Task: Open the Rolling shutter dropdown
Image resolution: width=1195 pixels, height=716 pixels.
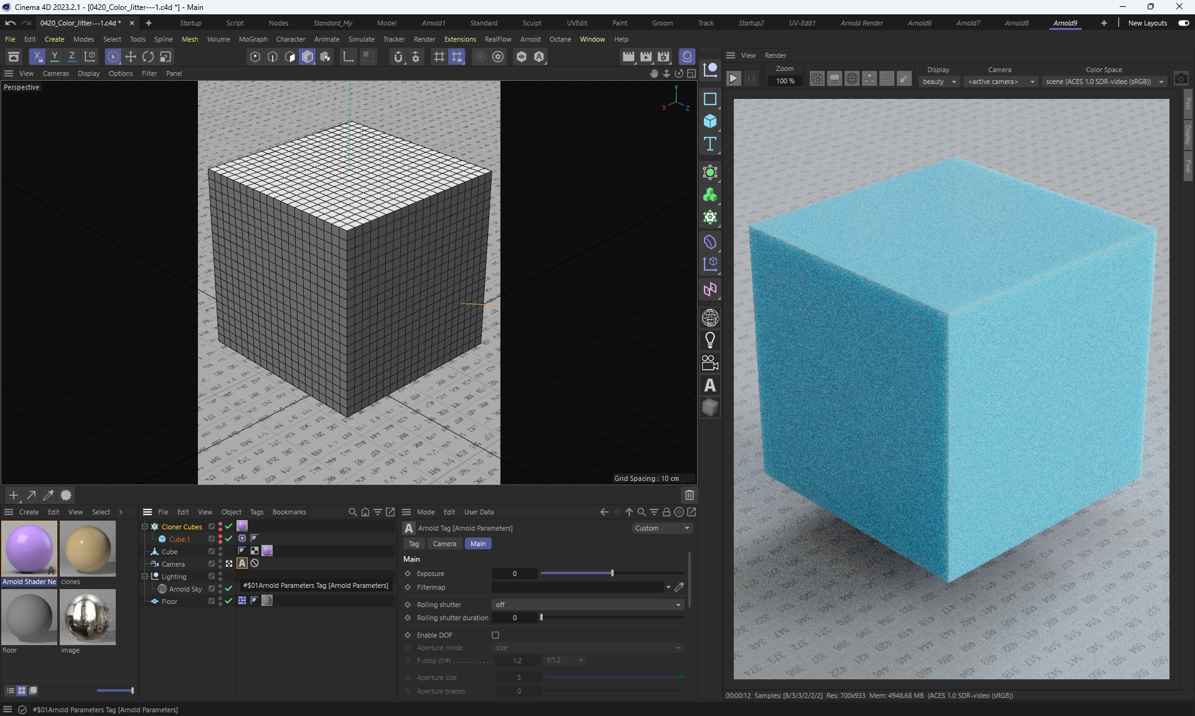Action: 588,605
